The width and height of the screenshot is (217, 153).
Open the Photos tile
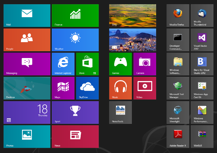pyautogui.click(x=27, y=136)
